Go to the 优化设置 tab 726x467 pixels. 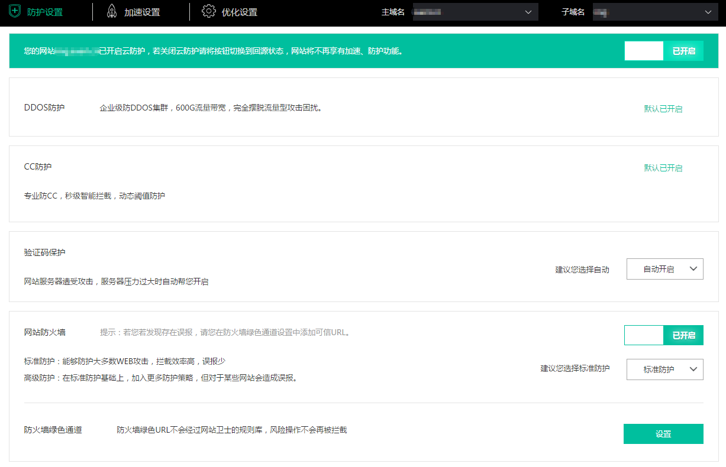(x=239, y=12)
